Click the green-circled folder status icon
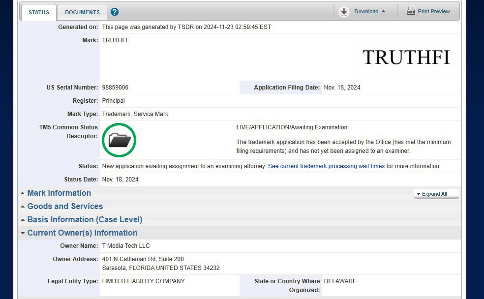 tap(119, 140)
